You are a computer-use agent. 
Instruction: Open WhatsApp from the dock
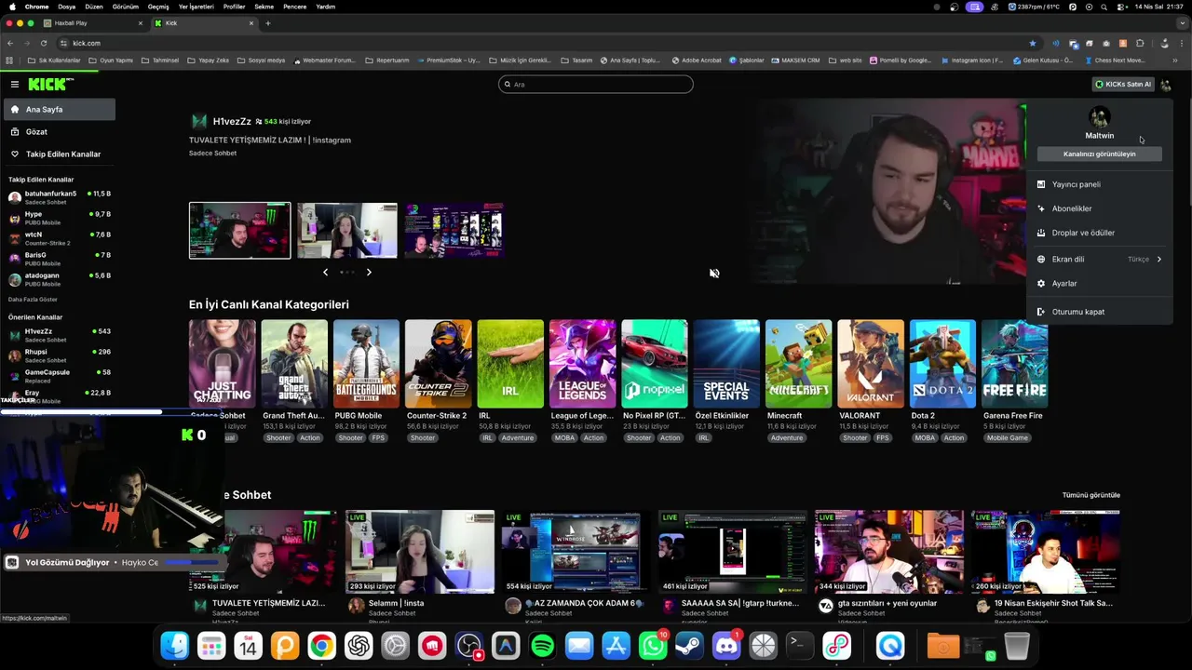(653, 645)
